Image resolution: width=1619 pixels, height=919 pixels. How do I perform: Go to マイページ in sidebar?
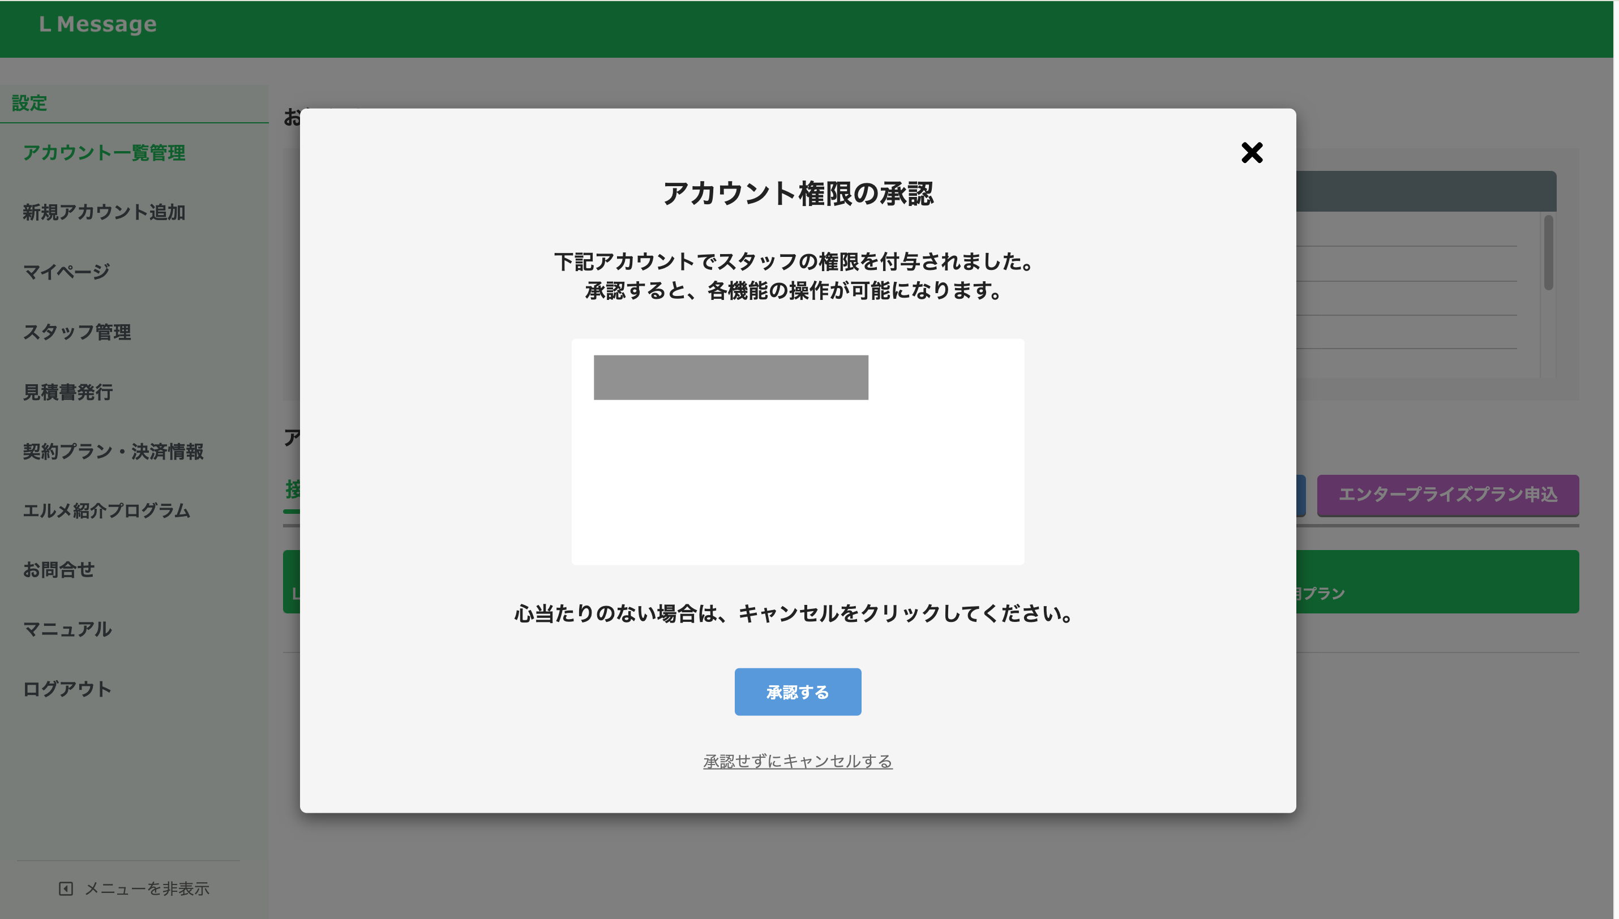pyautogui.click(x=66, y=272)
